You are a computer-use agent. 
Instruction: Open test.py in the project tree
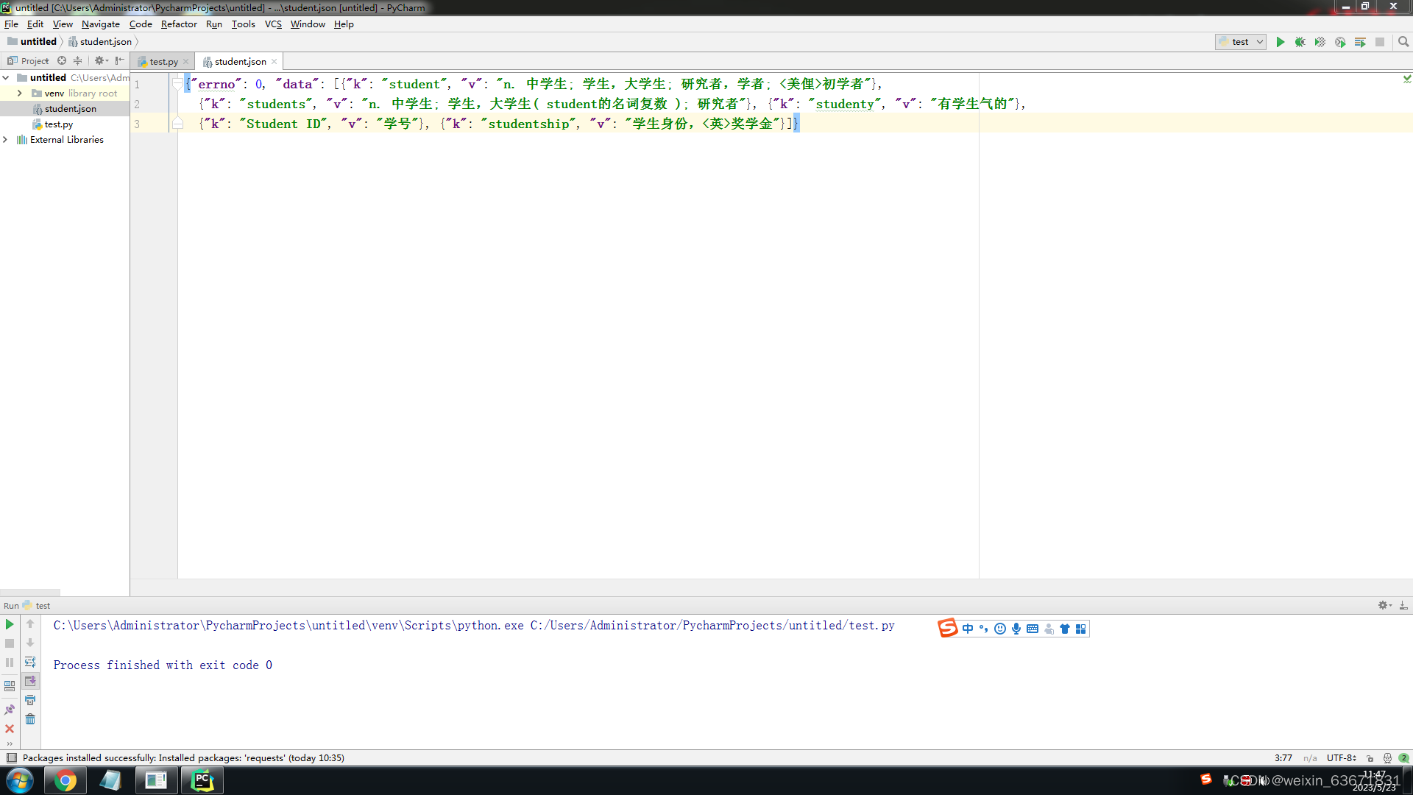(58, 124)
